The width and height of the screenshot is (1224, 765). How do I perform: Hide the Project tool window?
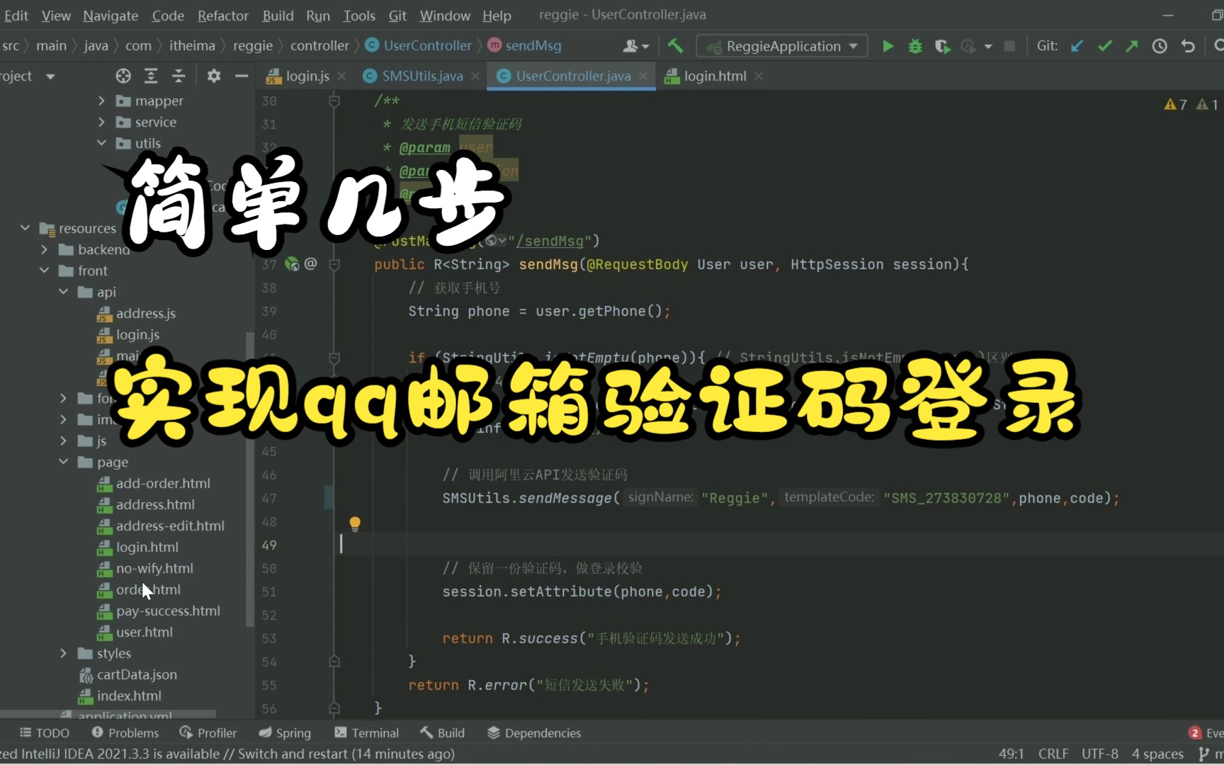point(242,76)
